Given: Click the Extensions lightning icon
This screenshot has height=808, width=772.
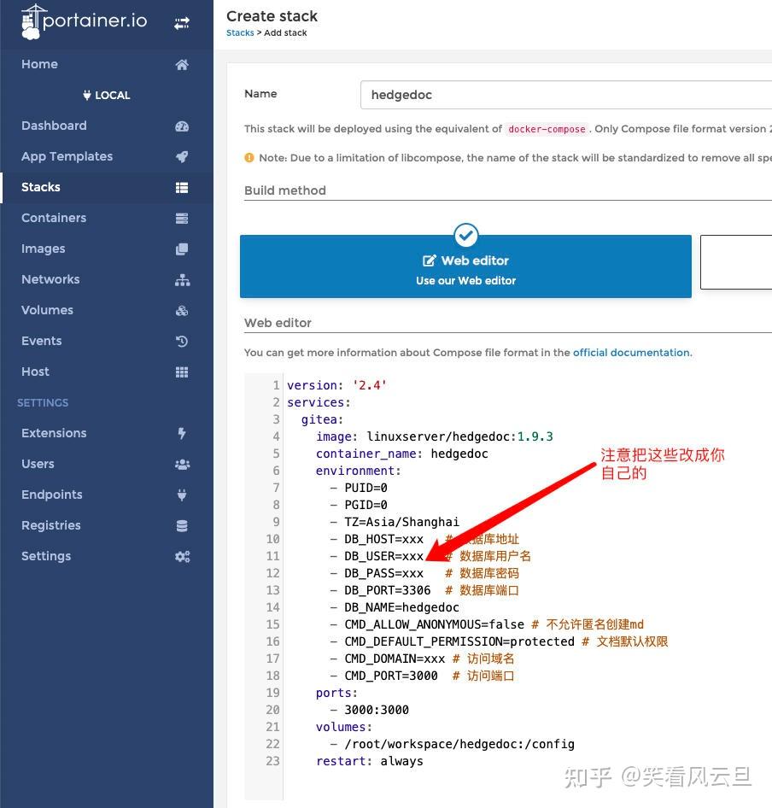Looking at the screenshot, I should pos(182,433).
